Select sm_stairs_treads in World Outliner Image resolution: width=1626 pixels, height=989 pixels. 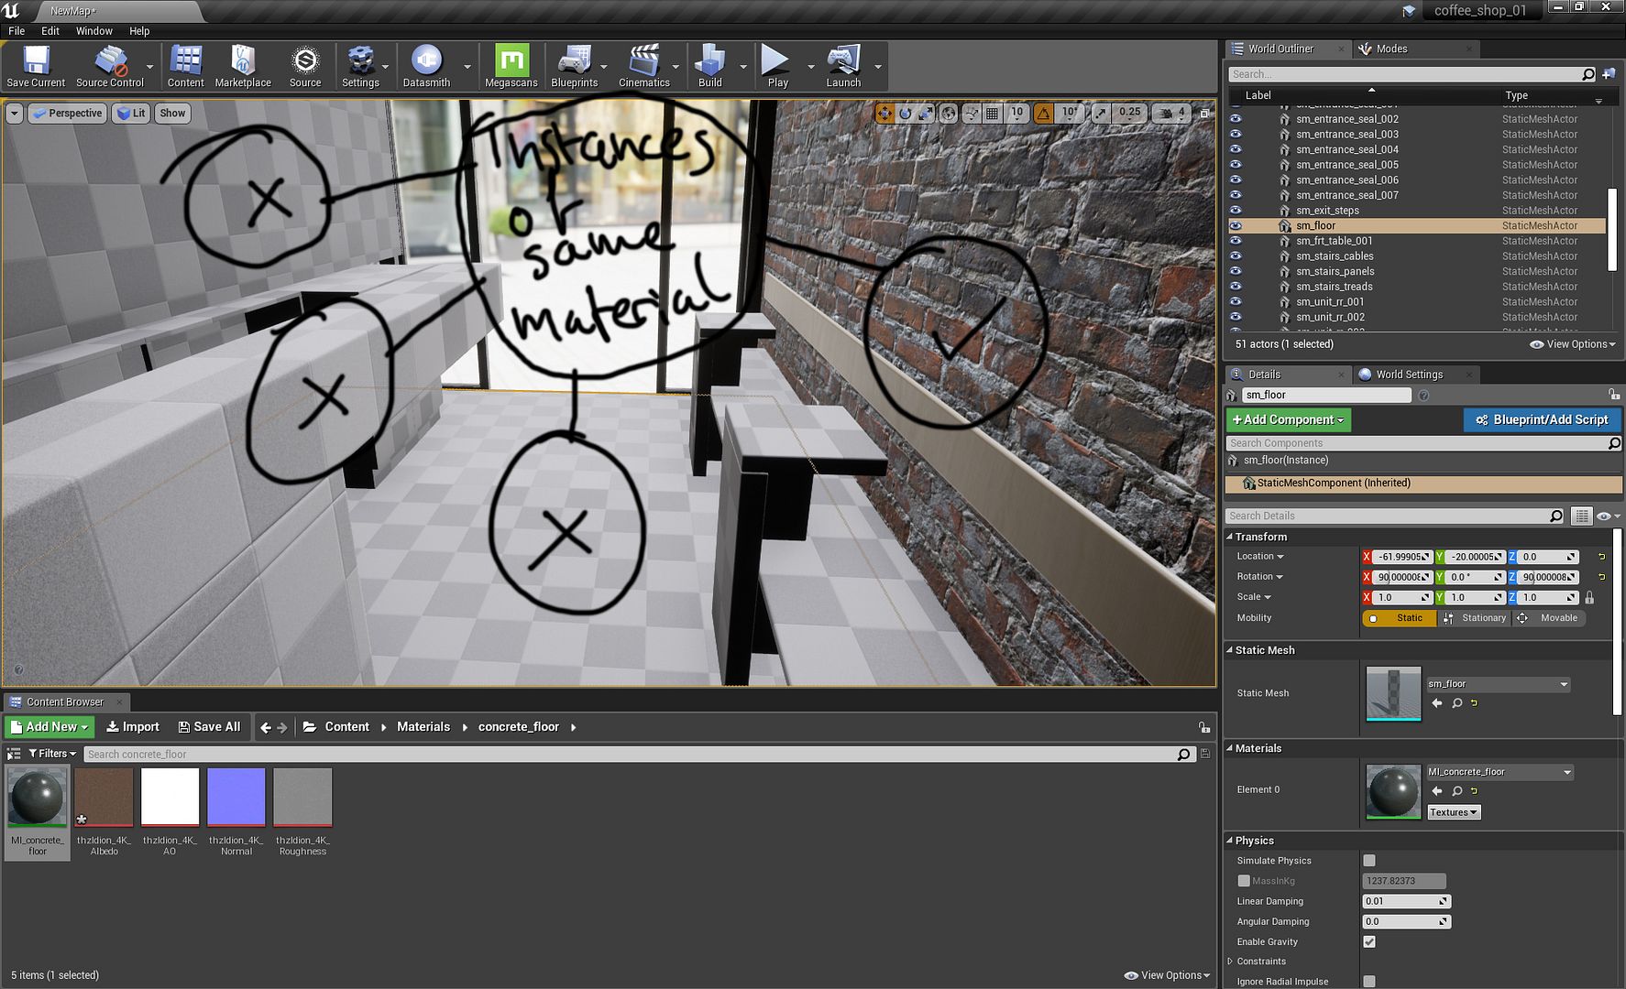tap(1417, 287)
